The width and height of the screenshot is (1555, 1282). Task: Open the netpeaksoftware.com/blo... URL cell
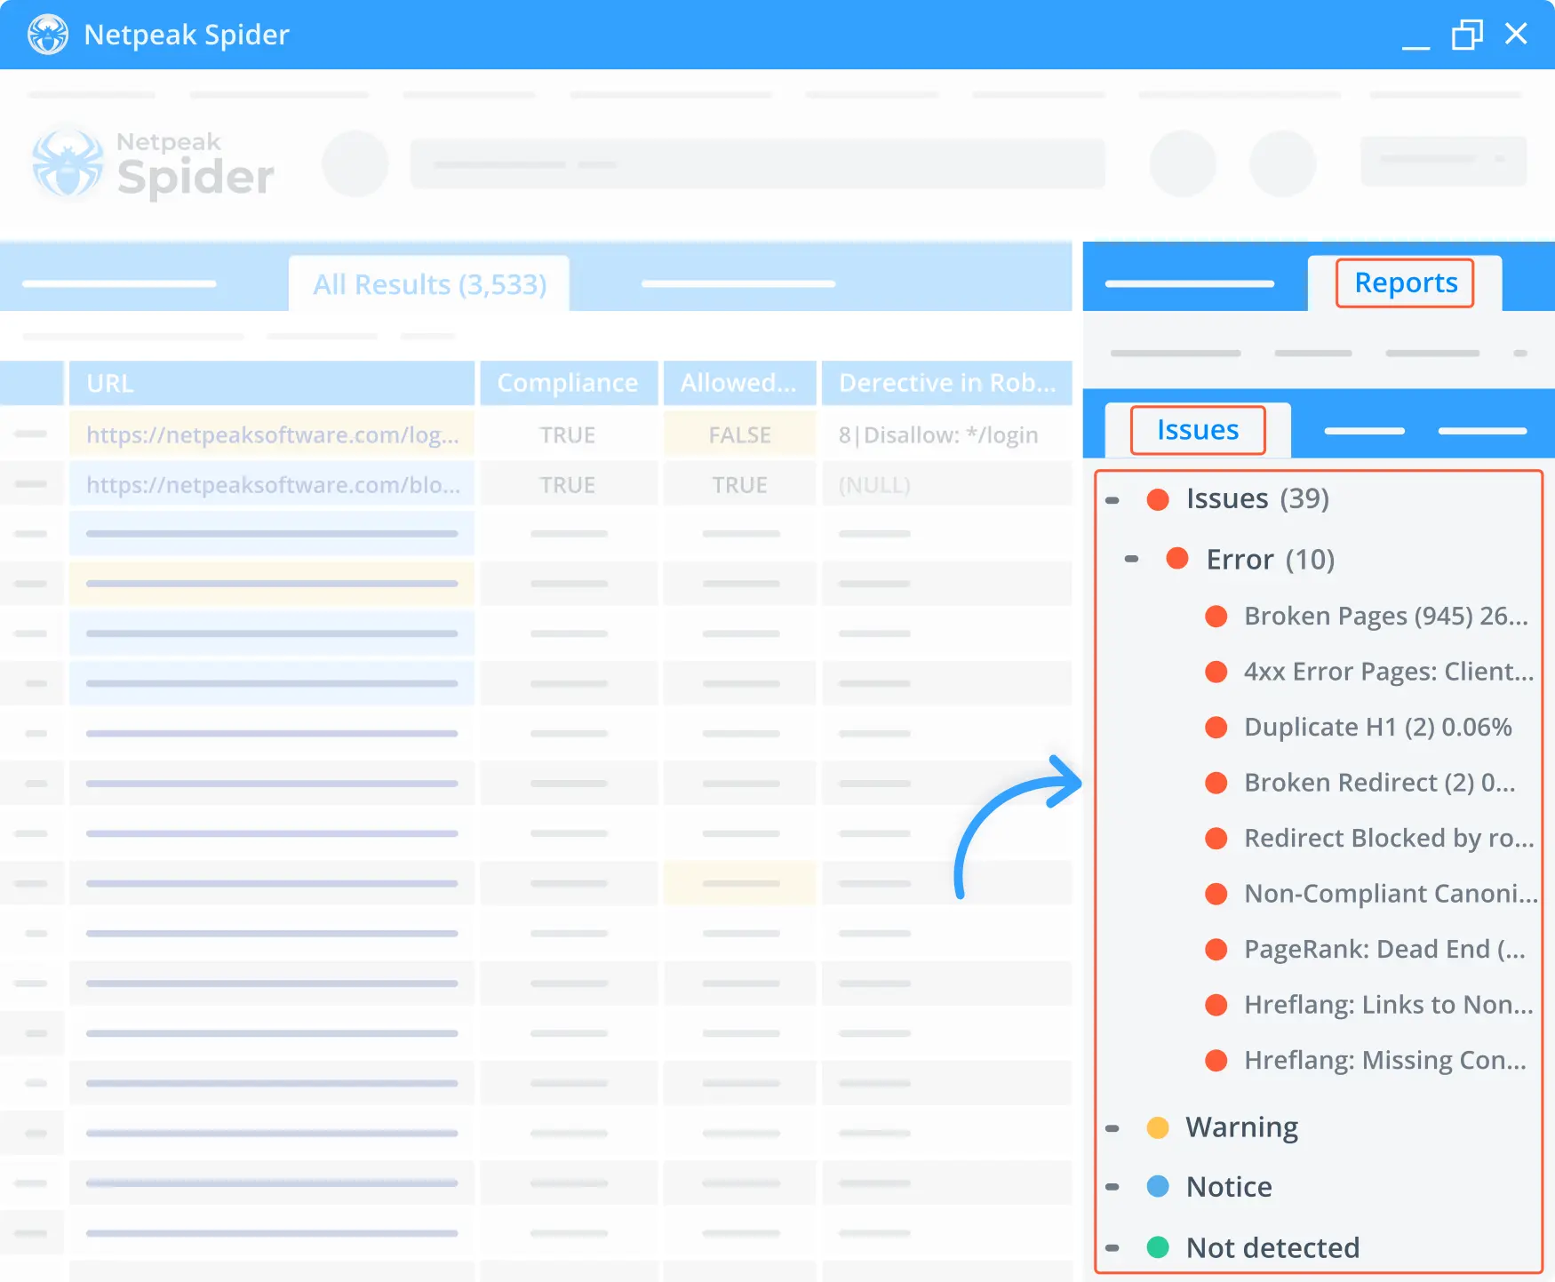point(272,485)
